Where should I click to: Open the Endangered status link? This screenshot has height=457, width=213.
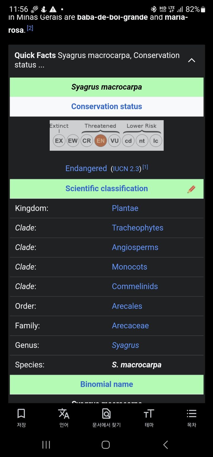[x=86, y=168]
